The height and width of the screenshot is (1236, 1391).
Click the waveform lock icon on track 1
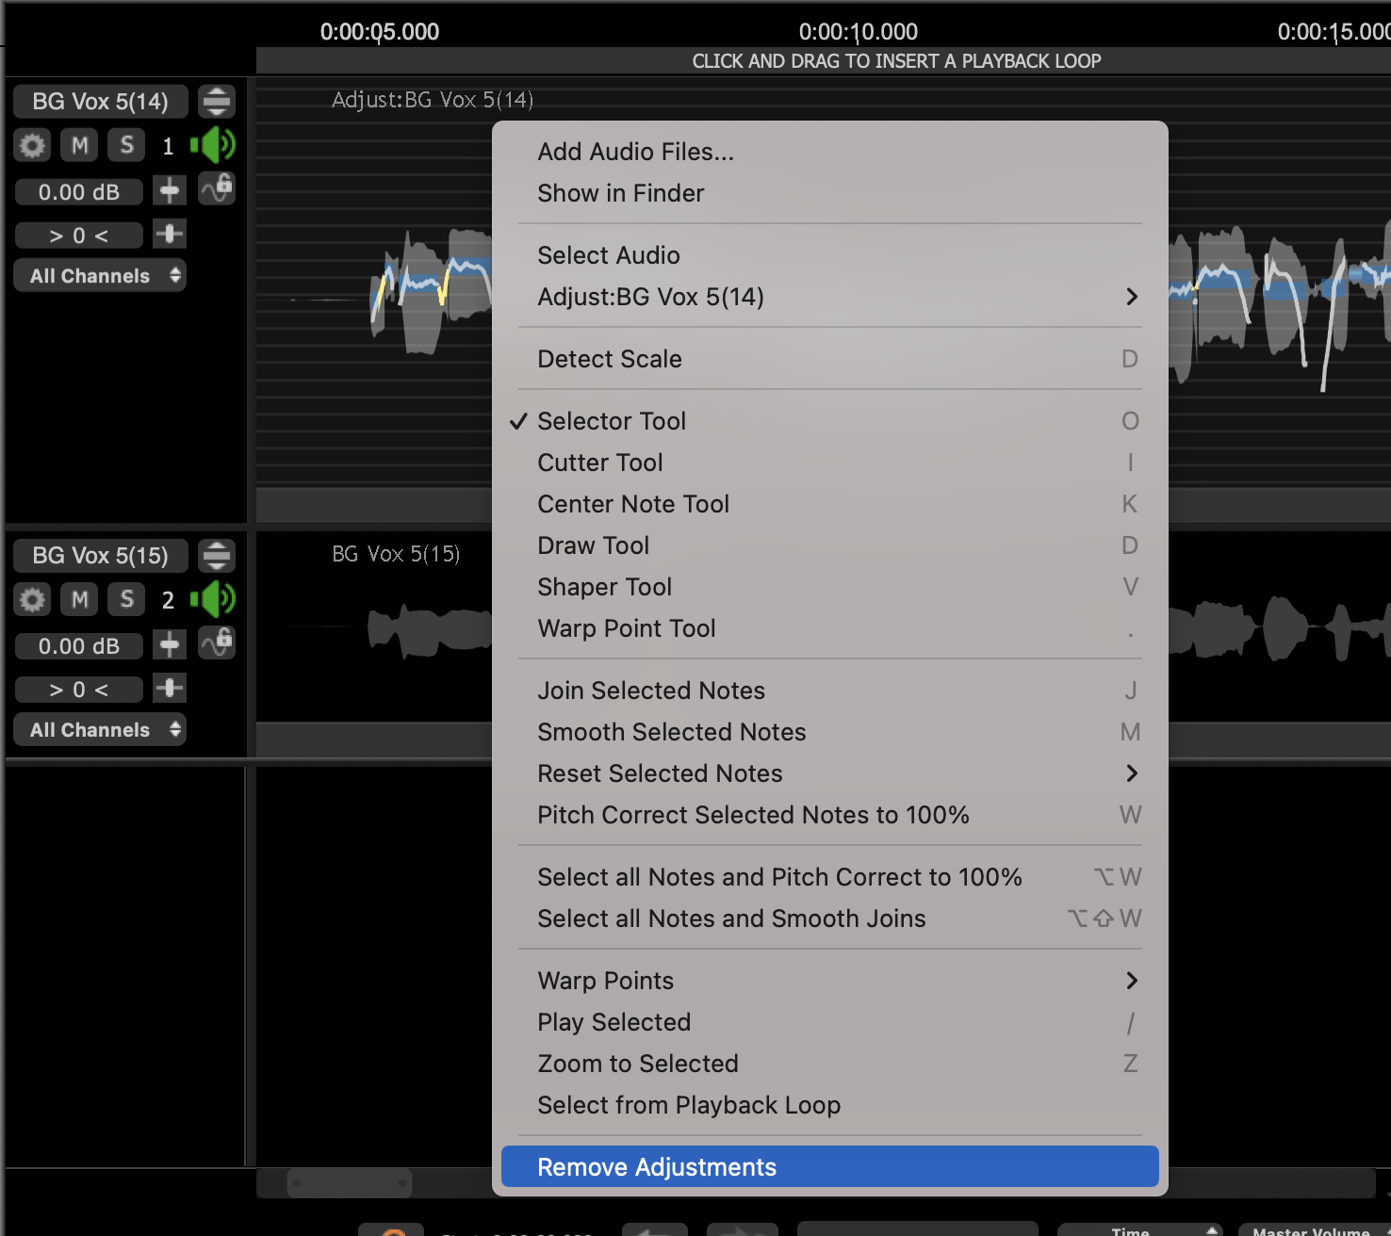coord(217,188)
